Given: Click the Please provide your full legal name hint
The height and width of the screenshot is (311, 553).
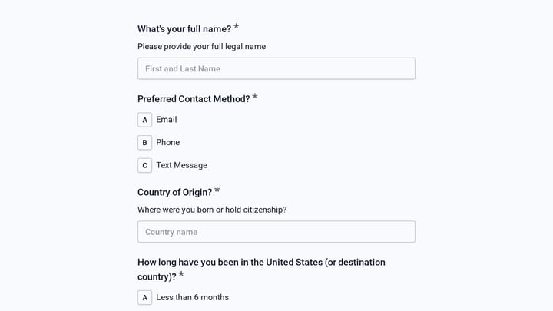Looking at the screenshot, I should tap(202, 47).
